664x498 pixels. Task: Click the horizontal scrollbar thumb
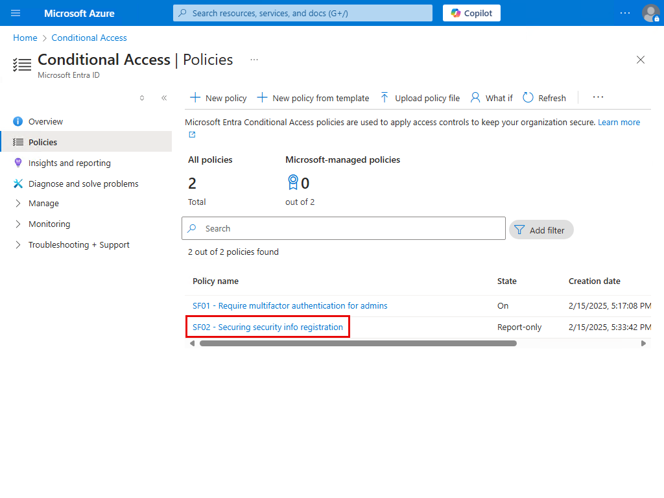[x=358, y=344]
